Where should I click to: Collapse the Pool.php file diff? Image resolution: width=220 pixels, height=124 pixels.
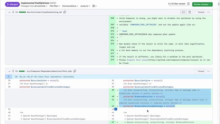[x=9, y=71]
